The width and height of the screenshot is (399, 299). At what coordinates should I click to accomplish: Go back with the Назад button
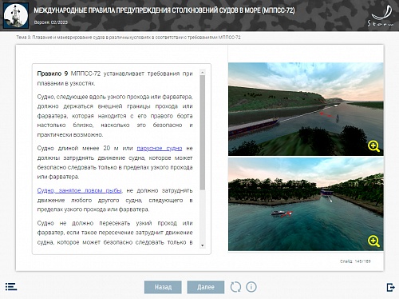tap(163, 287)
